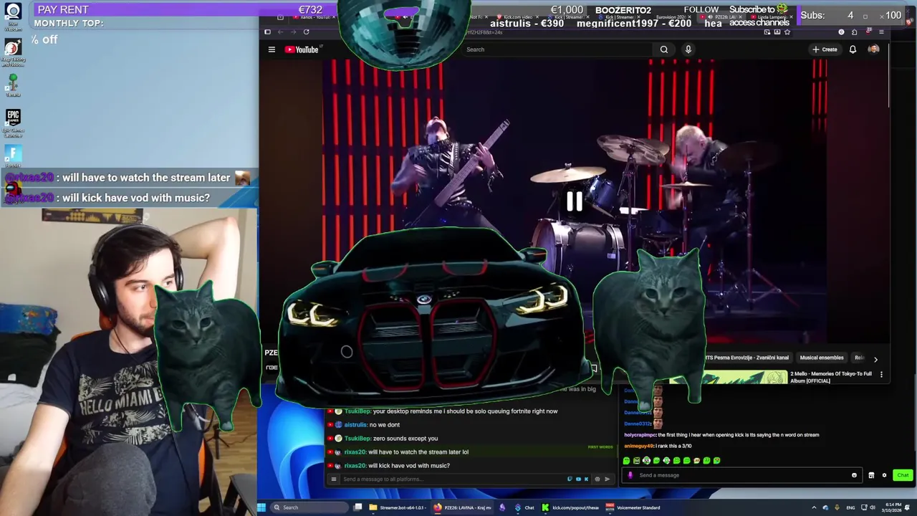Reload the browser page
Screen dimensions: 917x516
[306, 32]
